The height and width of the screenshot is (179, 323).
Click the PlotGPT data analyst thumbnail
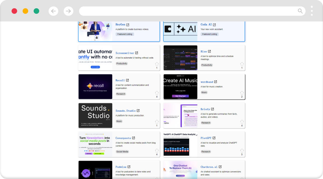[180, 144]
